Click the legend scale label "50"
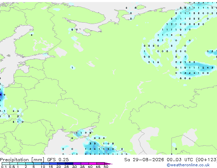This screenshot has height=168, width=217. [106, 167]
